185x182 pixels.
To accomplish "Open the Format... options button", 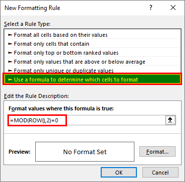I will 157,152.
